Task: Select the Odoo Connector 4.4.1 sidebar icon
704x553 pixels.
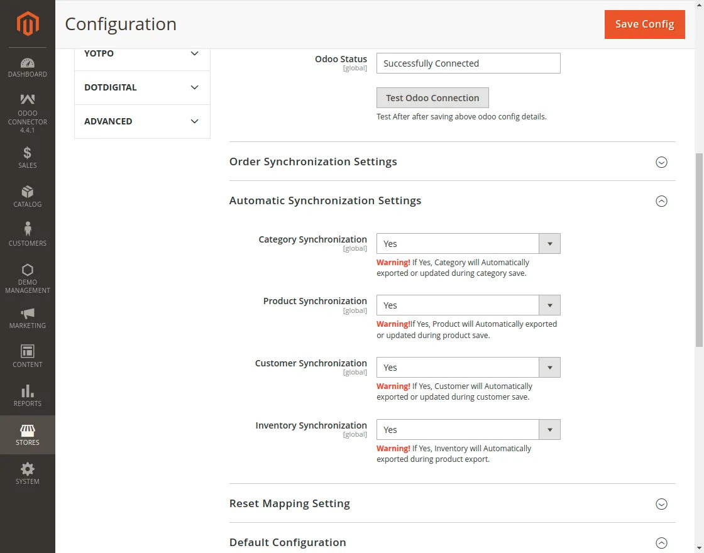Action: pos(27,110)
